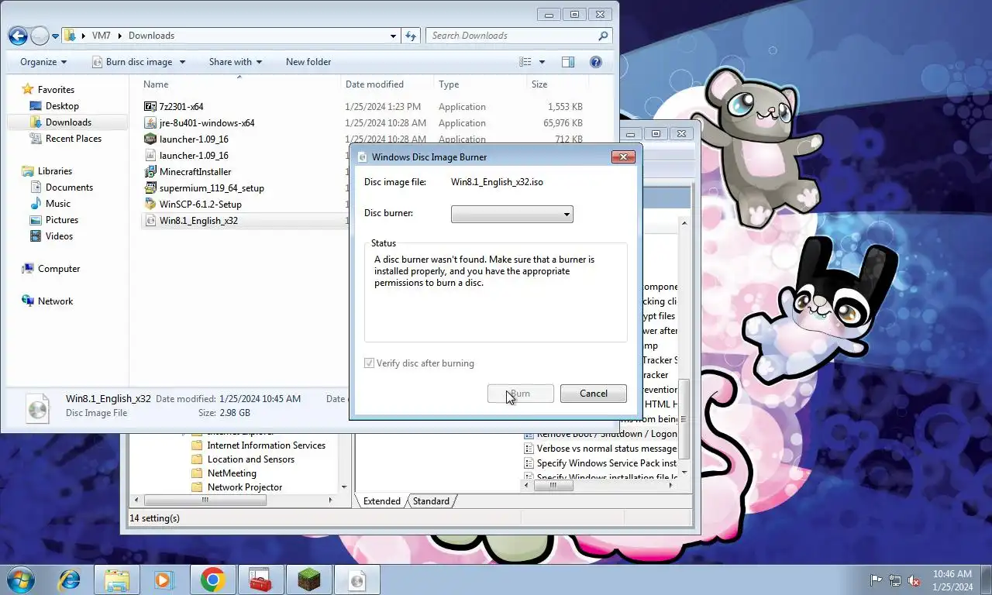
Task: Open the Disc burner dropdown
Action: (512, 214)
